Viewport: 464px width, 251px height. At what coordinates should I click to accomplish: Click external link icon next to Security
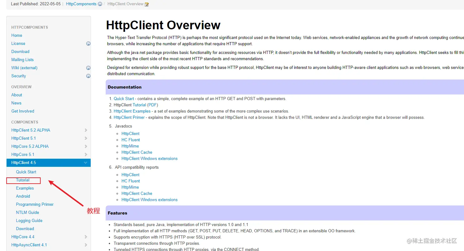point(88,76)
